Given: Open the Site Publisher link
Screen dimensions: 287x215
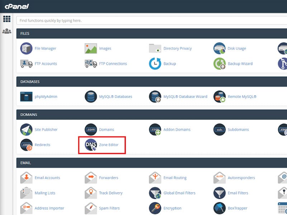Looking at the screenshot, I should pyautogui.click(x=46, y=129).
